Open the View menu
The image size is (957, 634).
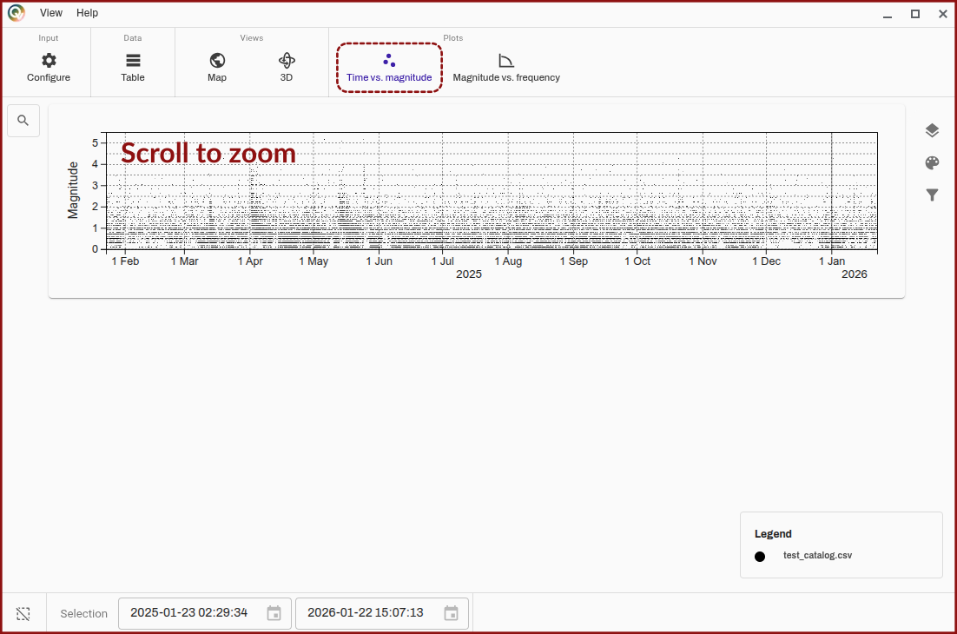pyautogui.click(x=51, y=13)
